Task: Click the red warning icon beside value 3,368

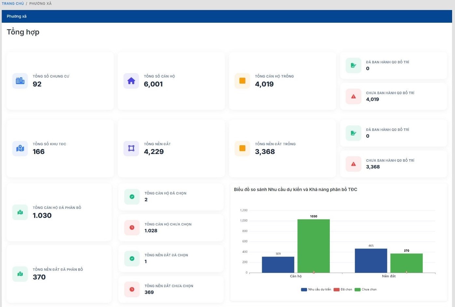Action: coord(354,164)
